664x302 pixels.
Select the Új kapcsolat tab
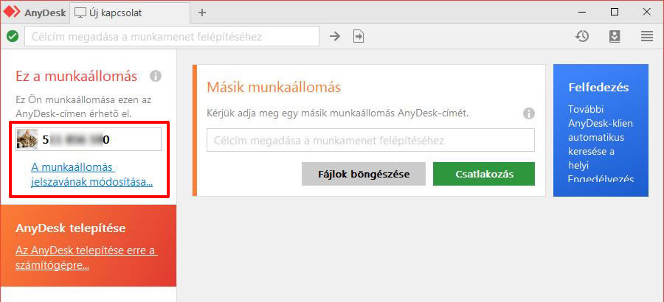click(129, 13)
